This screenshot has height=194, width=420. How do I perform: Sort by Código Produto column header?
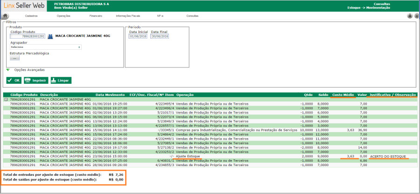tap(24, 95)
